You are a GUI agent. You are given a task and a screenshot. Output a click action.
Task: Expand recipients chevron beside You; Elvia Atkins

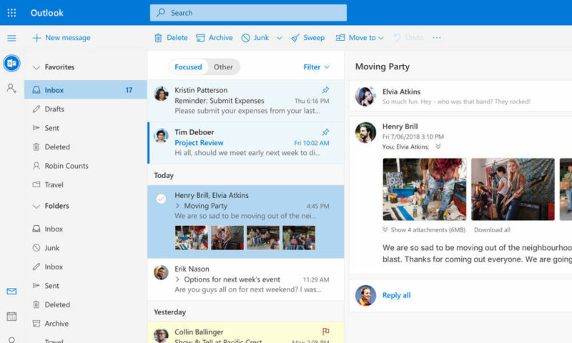coord(438,146)
